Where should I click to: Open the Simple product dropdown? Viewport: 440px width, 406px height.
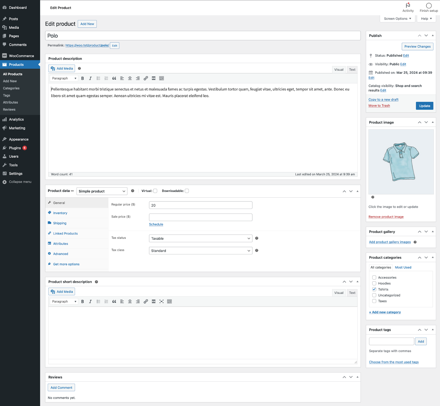pyautogui.click(x=101, y=191)
